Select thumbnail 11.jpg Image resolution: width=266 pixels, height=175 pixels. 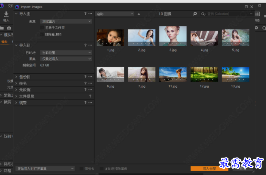[173, 74]
